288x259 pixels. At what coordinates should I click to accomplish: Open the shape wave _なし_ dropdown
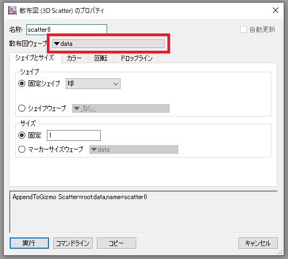(121, 108)
